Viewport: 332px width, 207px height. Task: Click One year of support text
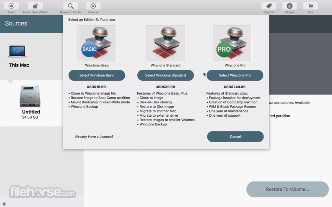pos(225,115)
